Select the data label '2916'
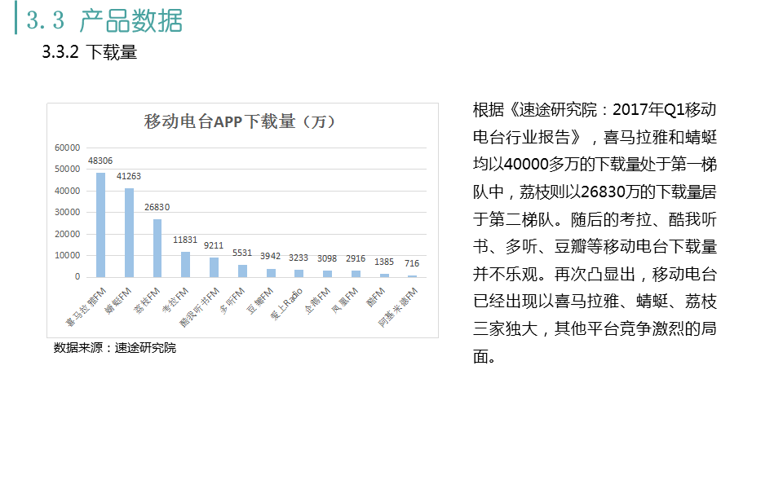Image resolution: width=783 pixels, height=489 pixels. [356, 258]
